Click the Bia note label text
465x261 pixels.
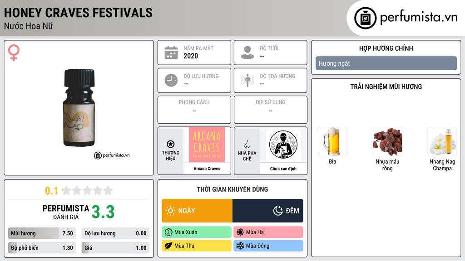coord(332,162)
